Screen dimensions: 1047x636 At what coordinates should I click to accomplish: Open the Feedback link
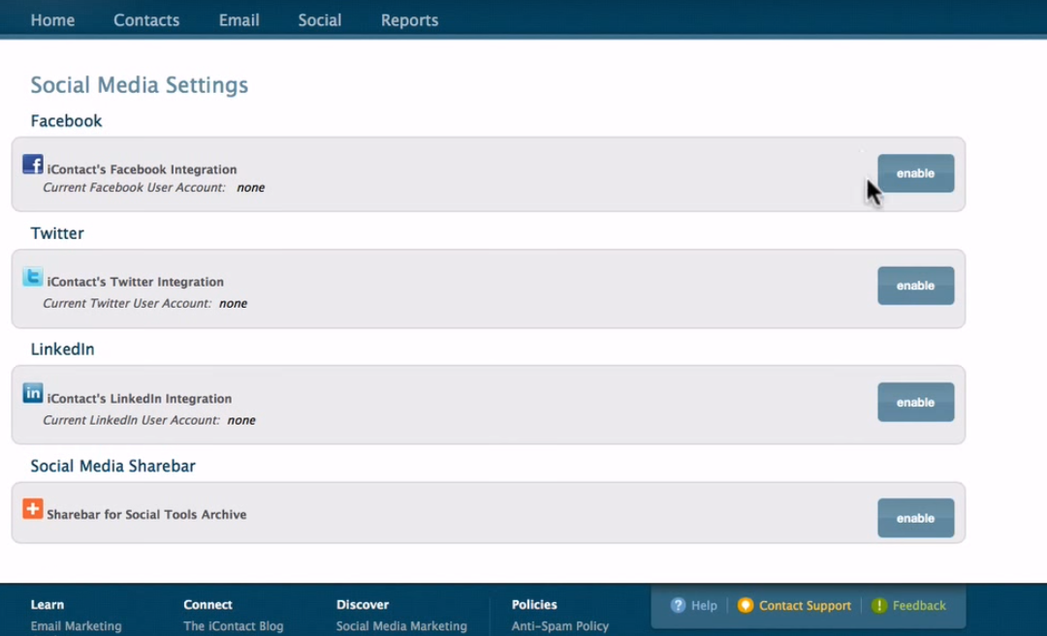pyautogui.click(x=919, y=605)
